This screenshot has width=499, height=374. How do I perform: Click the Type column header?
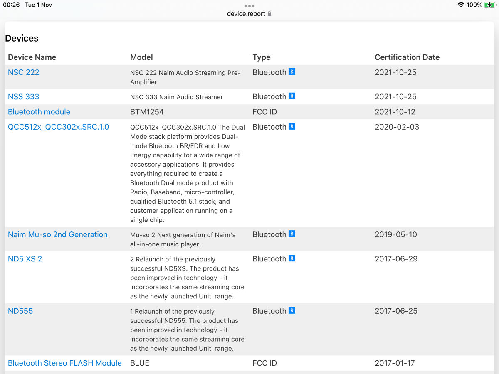(262, 57)
